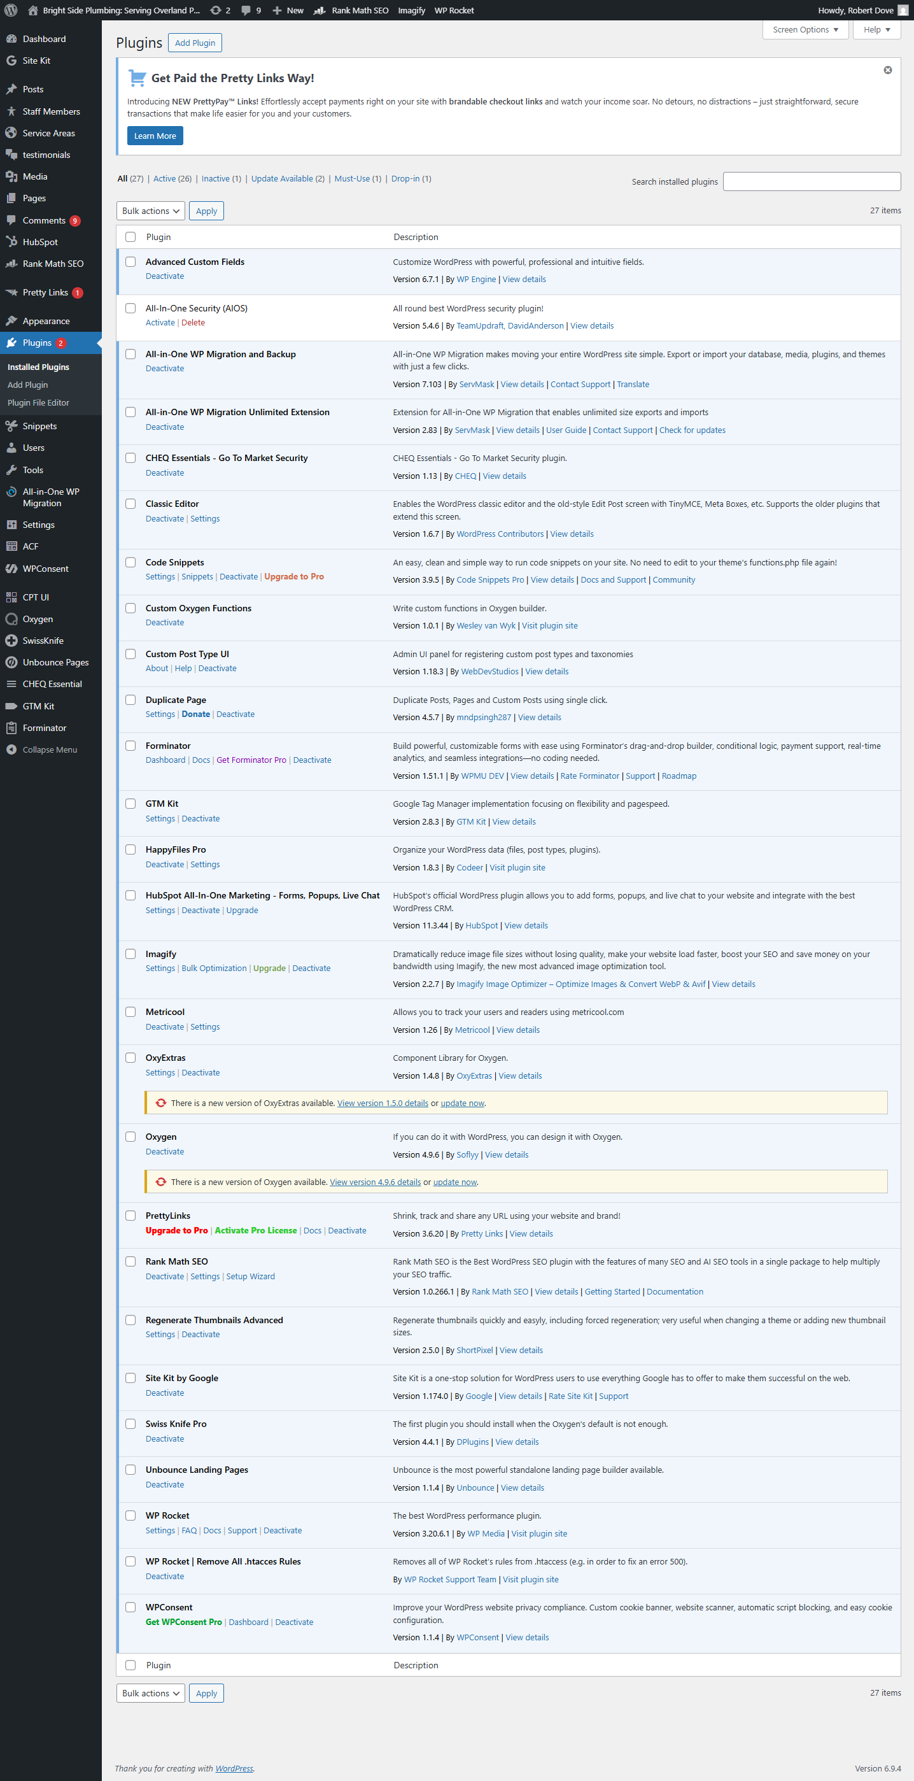Activate the All-In-One Security plugin
Image resolution: width=914 pixels, height=1781 pixels.
160,323
